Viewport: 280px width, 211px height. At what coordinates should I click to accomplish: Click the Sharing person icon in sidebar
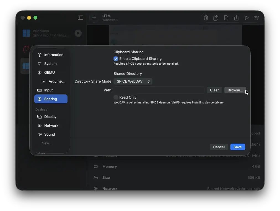pyautogui.click(x=40, y=99)
